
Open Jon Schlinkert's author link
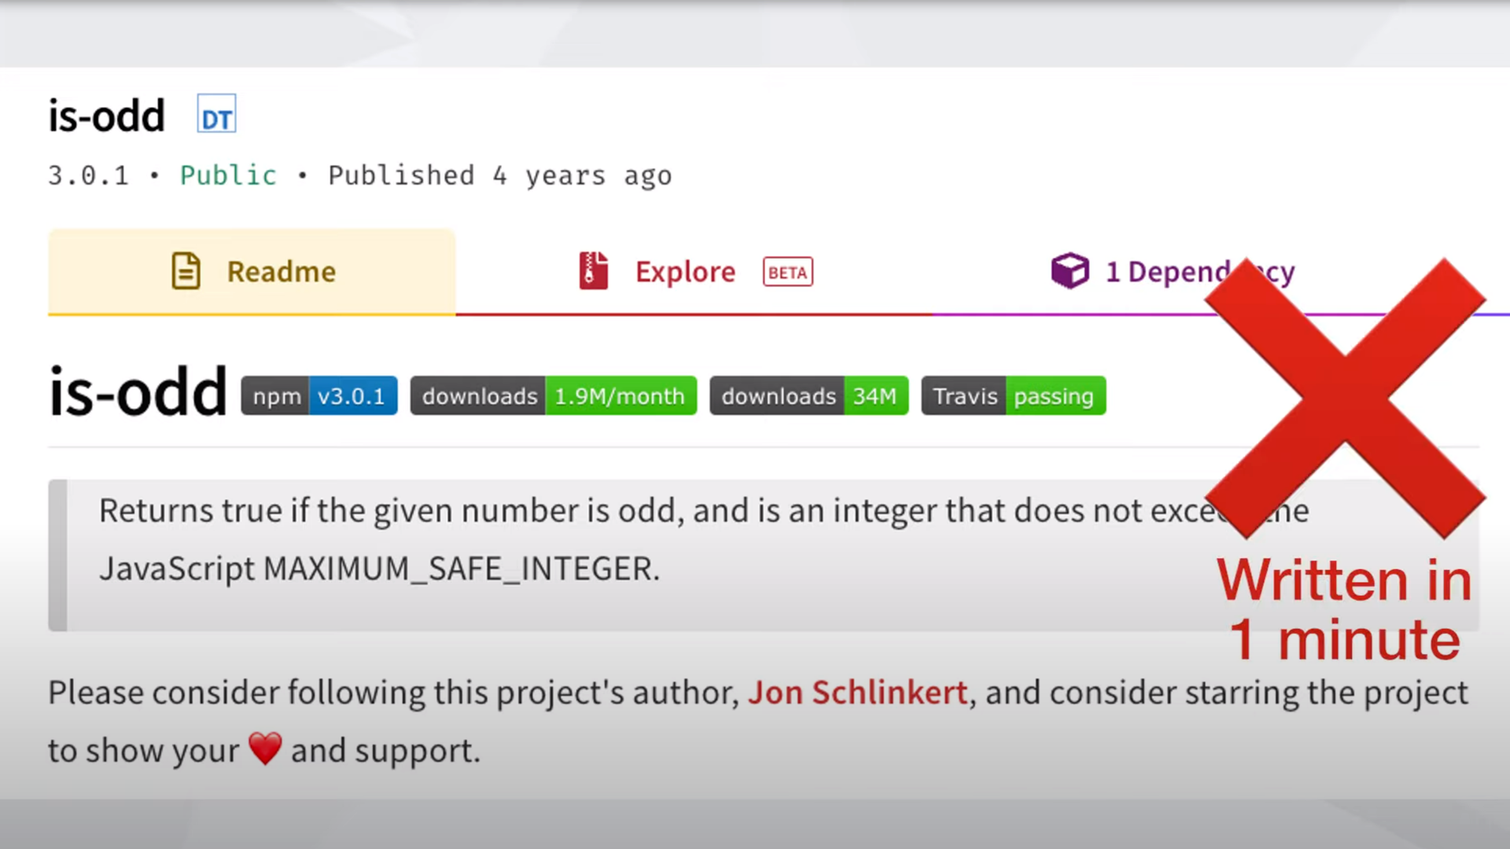(x=857, y=693)
